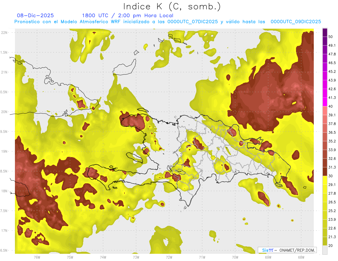Click the '23.9' colorbar value

332,220
